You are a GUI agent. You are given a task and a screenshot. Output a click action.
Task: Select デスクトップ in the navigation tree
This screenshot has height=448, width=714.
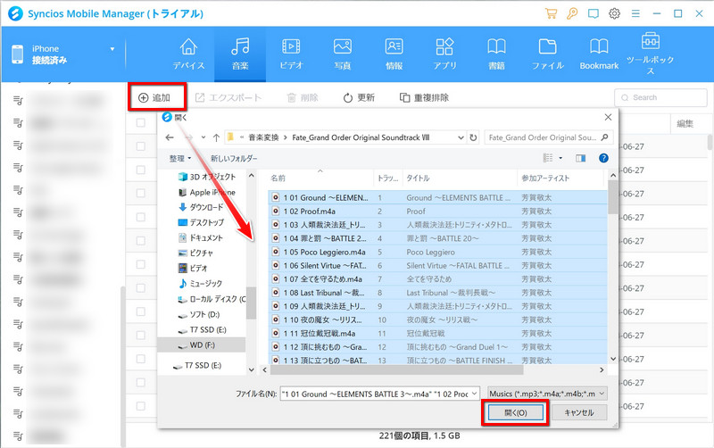point(201,222)
